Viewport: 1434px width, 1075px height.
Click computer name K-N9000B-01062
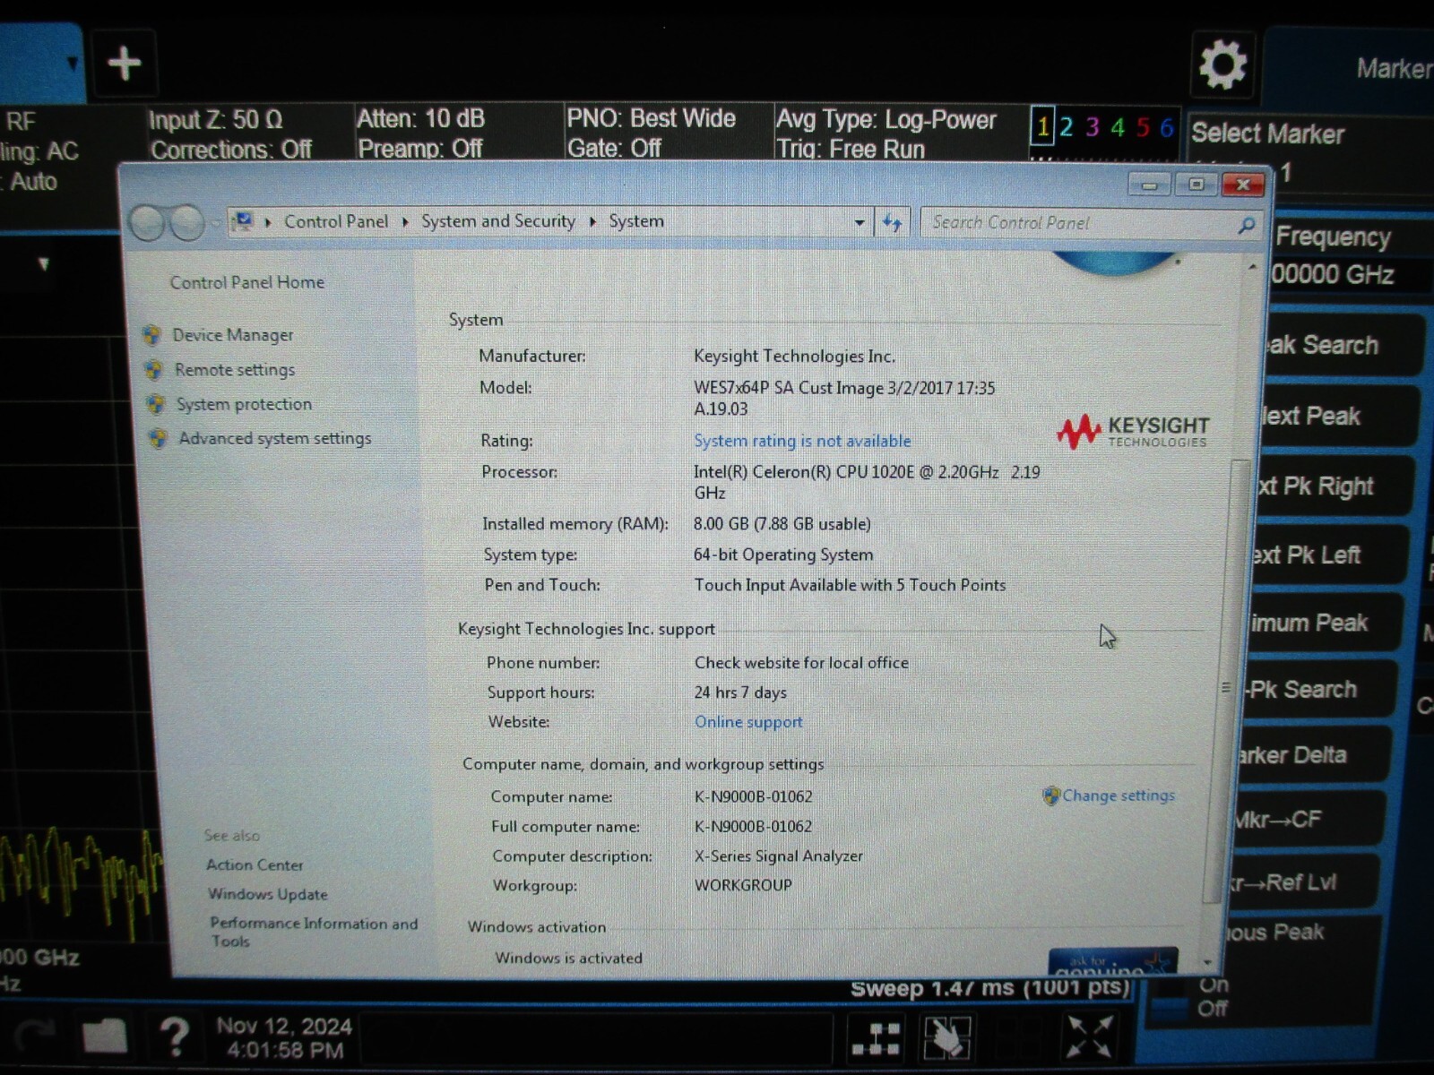tap(754, 796)
